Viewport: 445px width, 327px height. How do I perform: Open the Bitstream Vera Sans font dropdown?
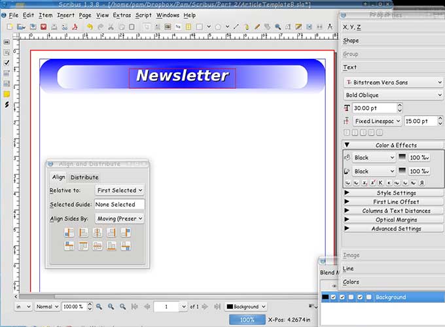[x=393, y=82]
